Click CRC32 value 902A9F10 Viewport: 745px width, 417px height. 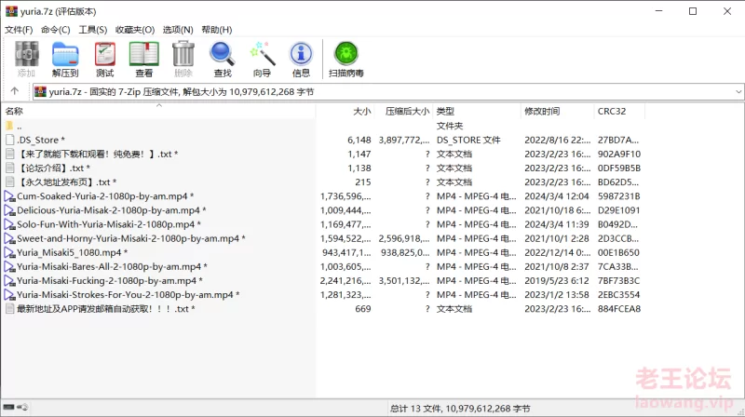(x=619, y=154)
